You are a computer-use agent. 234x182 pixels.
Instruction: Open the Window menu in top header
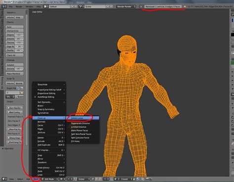29,6
